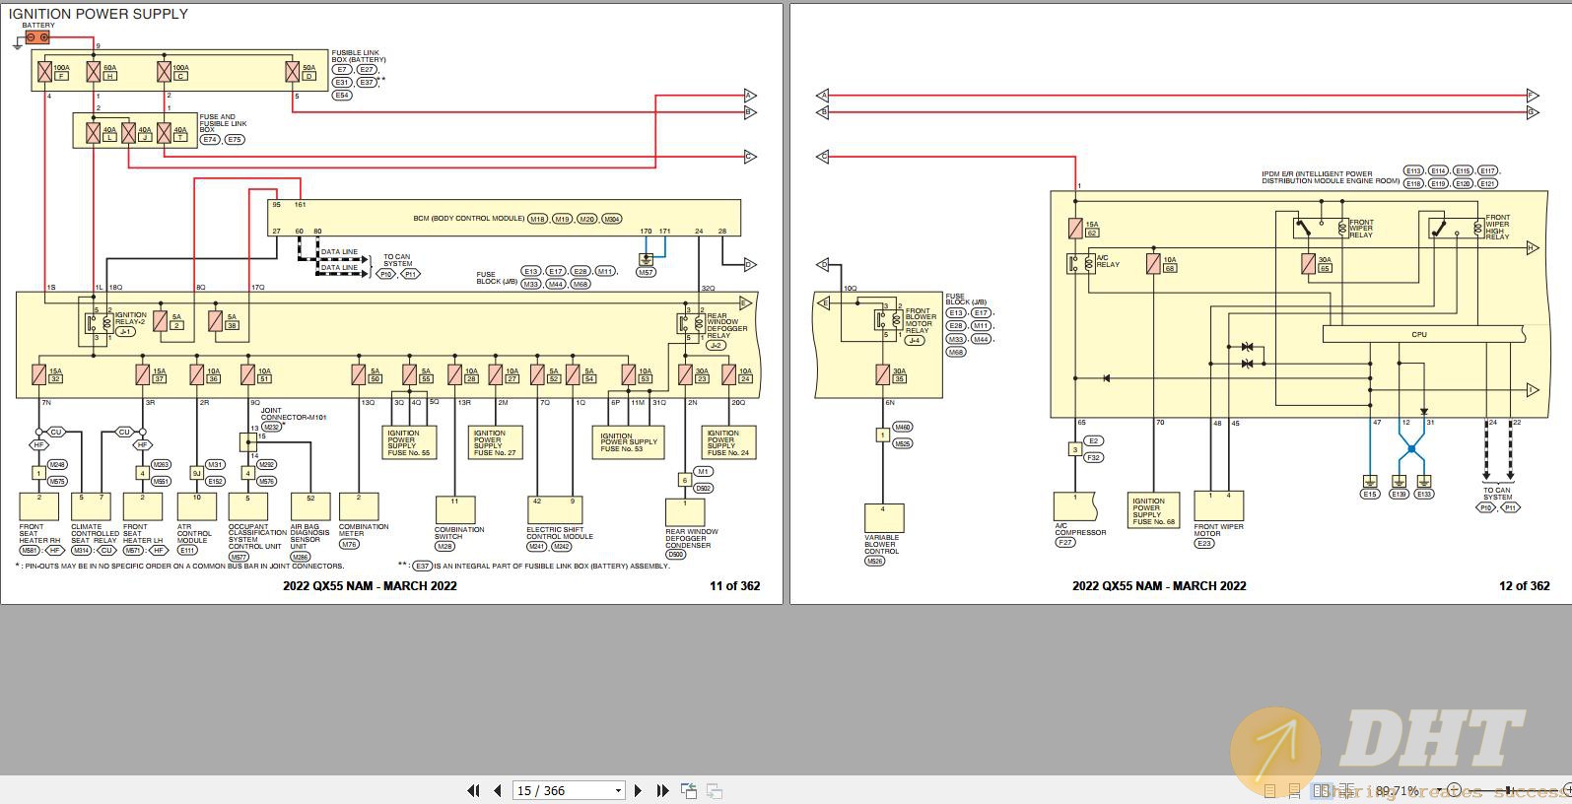This screenshot has width=1572, height=804.
Task: Click the '12 of 362' page label
Action: [1524, 585]
